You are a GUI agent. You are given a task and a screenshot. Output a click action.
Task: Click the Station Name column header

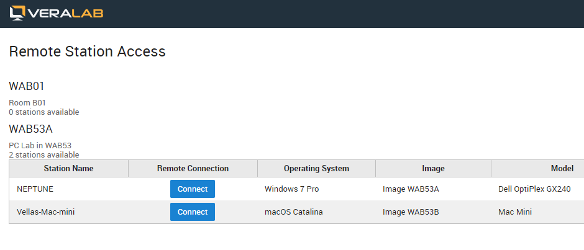point(68,169)
